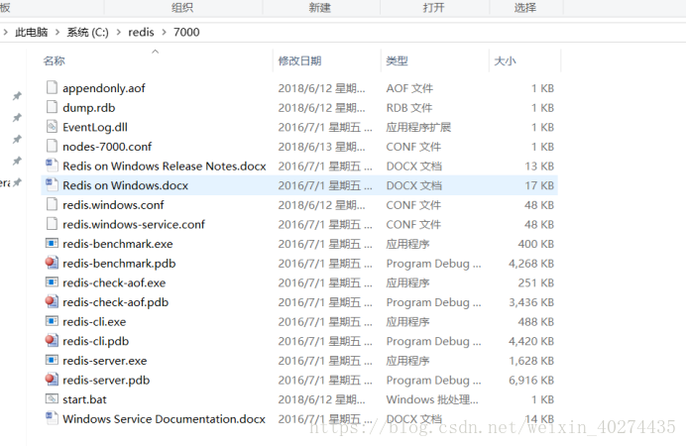Select the file name nodes-7000.conf
Screen dimensions: 687x447
(x=107, y=147)
